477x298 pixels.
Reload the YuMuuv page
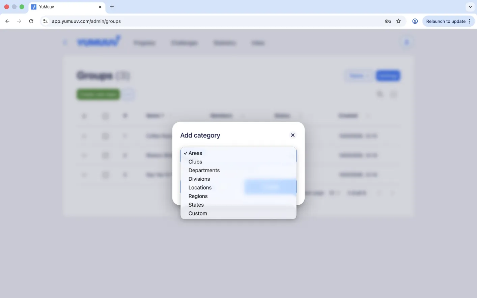coord(31,21)
